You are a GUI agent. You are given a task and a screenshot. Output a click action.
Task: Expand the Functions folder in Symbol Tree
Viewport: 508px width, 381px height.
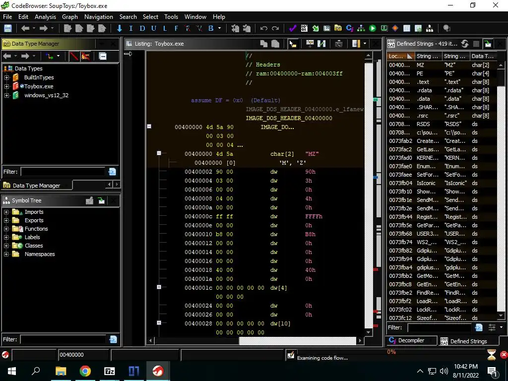coord(6,229)
